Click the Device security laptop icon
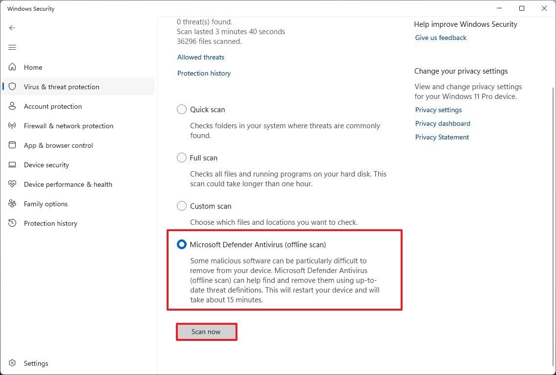This screenshot has width=556, height=375. [12, 164]
